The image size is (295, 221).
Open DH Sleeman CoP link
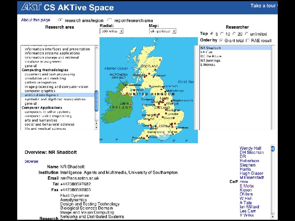tap(252, 152)
